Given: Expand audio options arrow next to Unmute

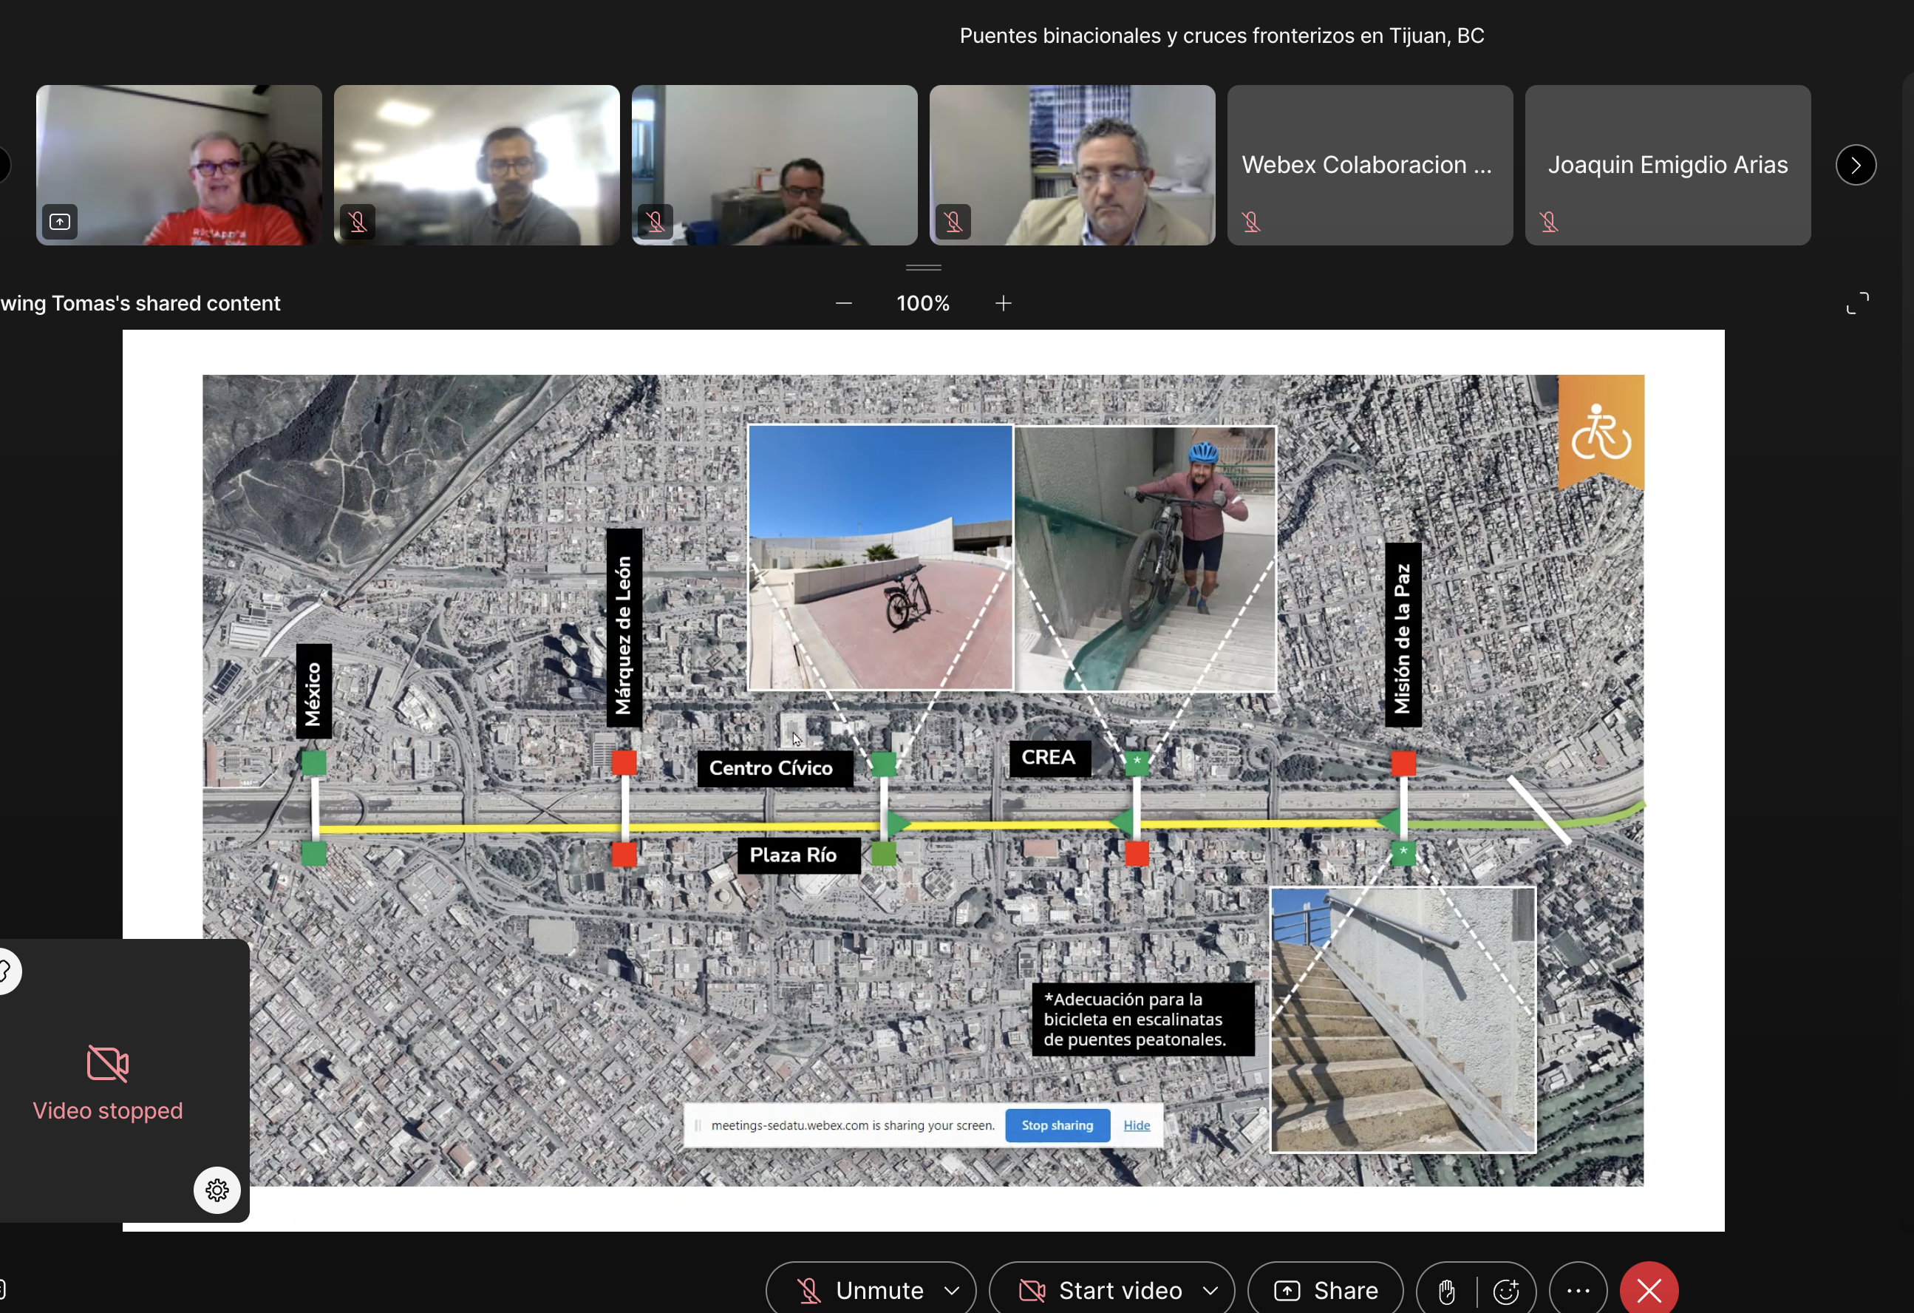Looking at the screenshot, I should [x=951, y=1290].
